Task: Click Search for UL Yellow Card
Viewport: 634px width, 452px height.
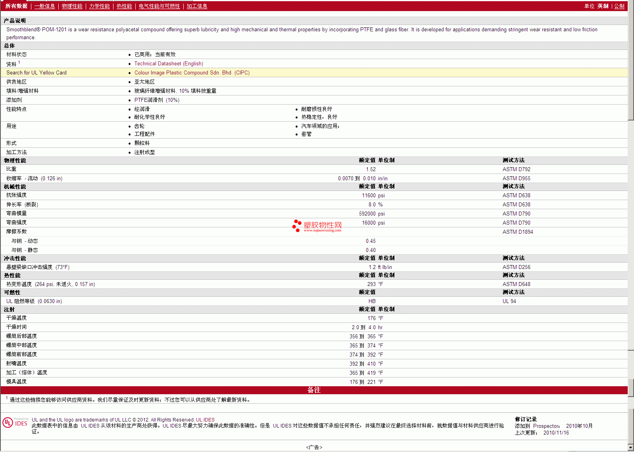Action: pos(37,73)
